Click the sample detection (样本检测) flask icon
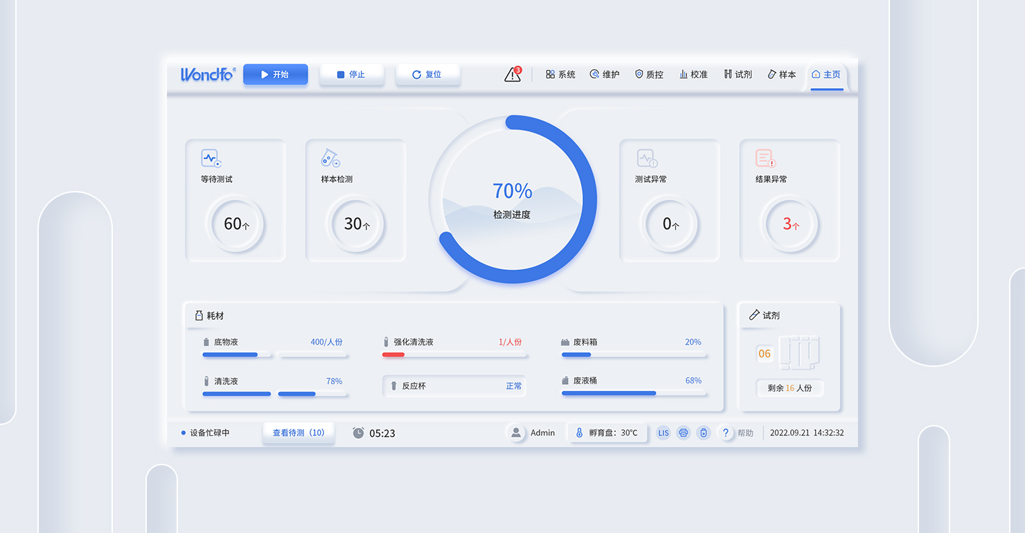Viewport: 1025px width, 533px height. [x=330, y=159]
